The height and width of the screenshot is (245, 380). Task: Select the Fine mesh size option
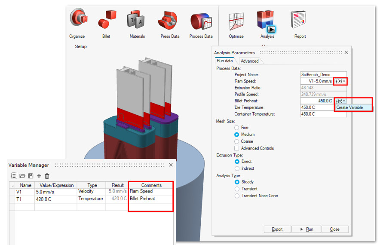(237, 128)
